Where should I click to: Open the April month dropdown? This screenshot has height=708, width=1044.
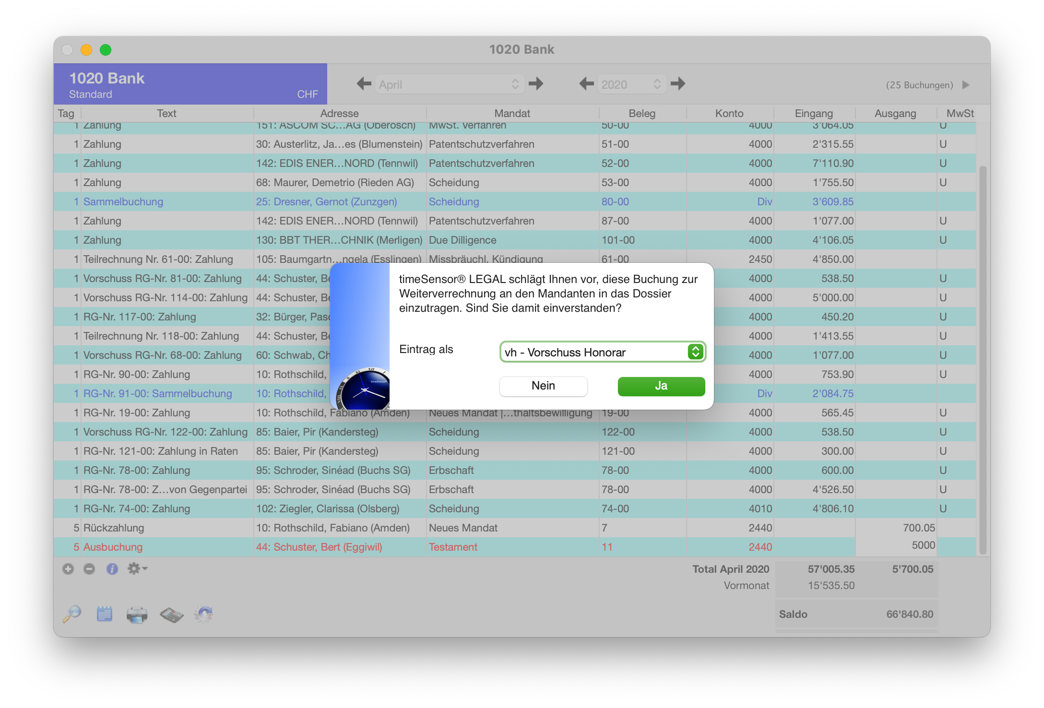[x=450, y=84]
